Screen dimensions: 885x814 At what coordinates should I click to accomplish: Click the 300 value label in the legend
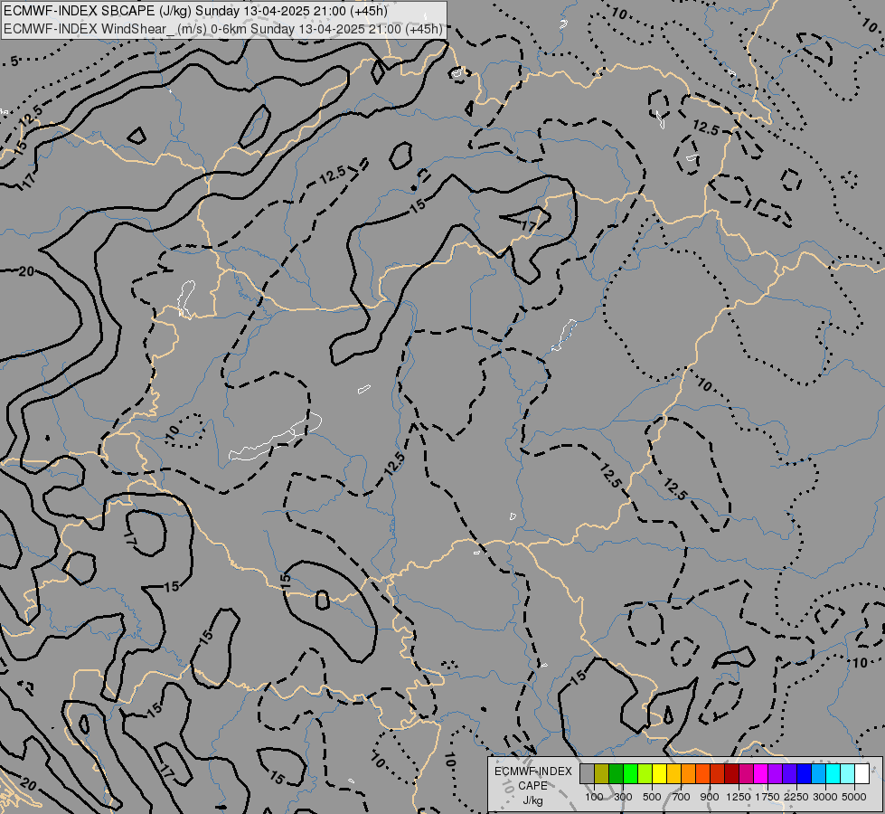(623, 797)
